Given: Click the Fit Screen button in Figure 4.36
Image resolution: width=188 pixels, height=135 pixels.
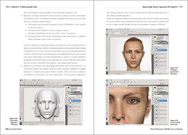Looking at the screenshot, I should [48, 84].
